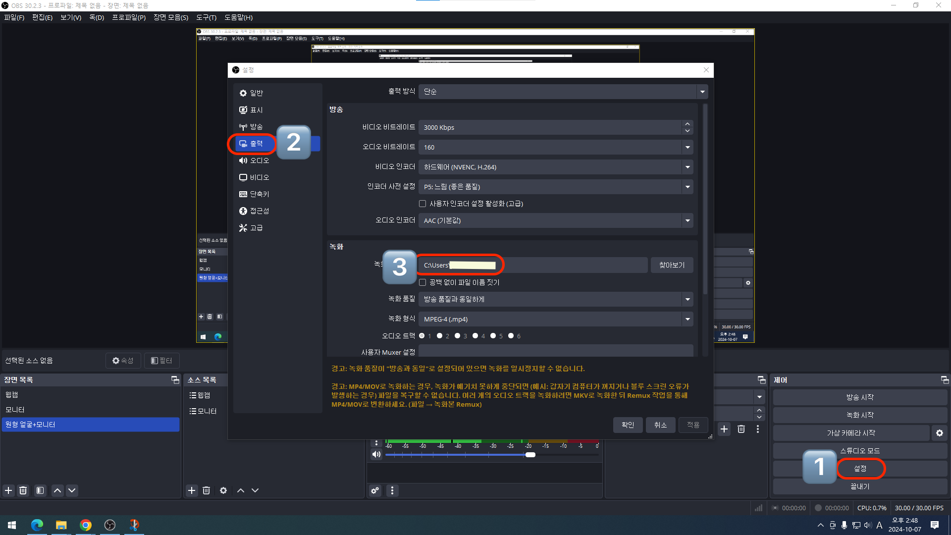Select audio track 2 radio button
The height and width of the screenshot is (535, 951).
[440, 336]
